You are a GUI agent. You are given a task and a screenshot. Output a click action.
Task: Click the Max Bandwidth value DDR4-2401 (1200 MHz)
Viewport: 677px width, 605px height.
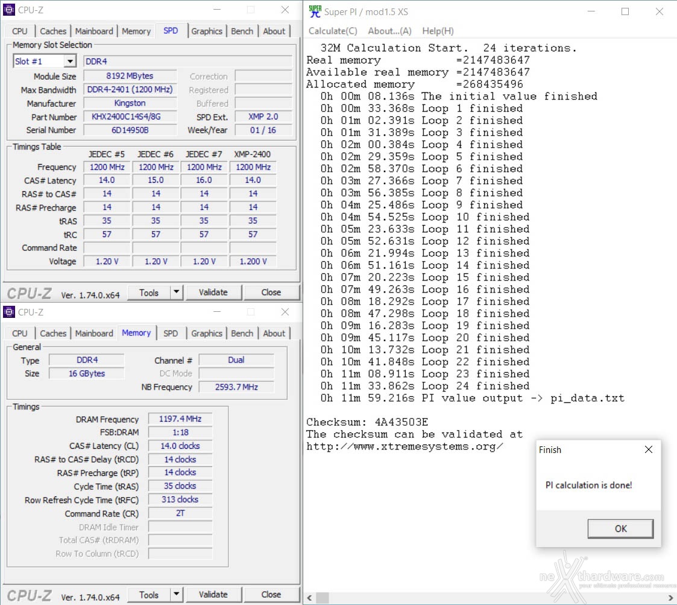point(130,89)
